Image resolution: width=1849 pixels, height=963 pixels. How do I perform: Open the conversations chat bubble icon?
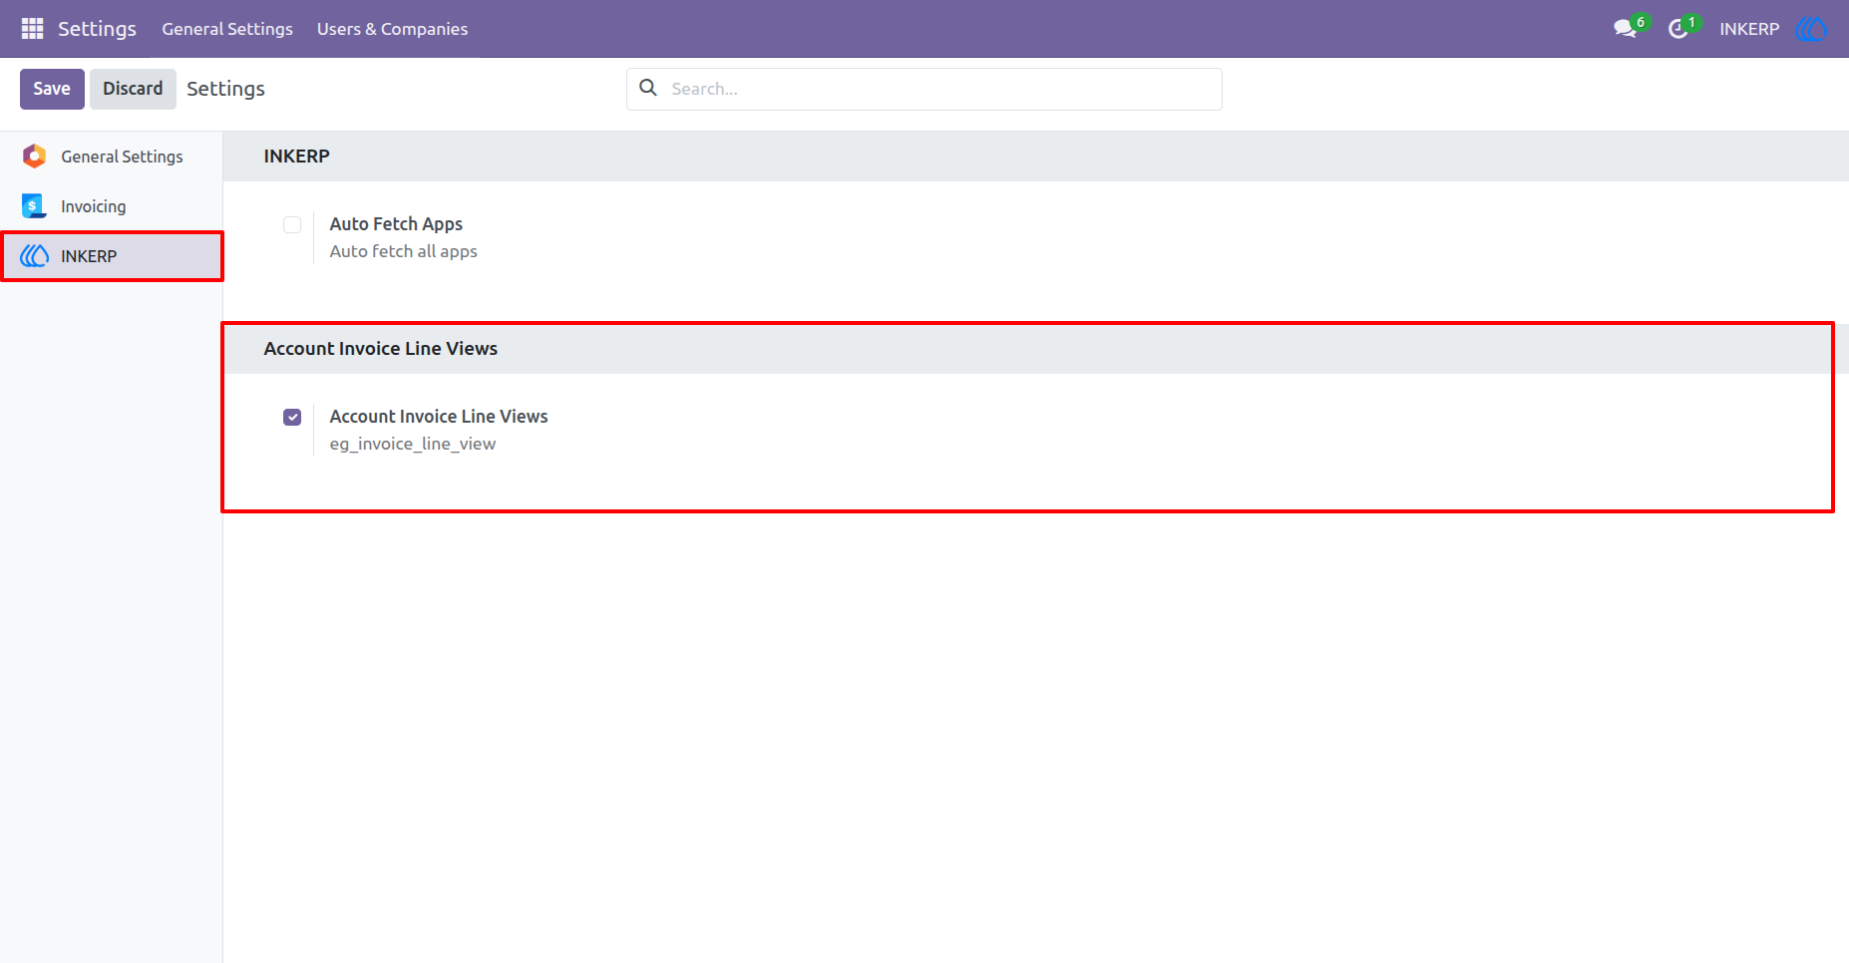click(x=1626, y=29)
